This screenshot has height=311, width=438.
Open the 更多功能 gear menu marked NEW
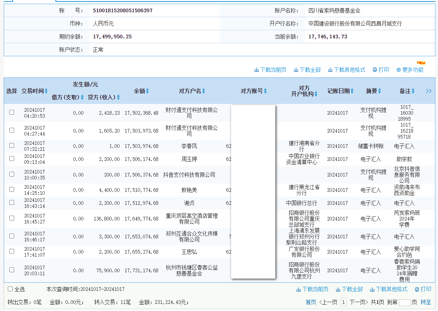pyautogui.click(x=398, y=70)
